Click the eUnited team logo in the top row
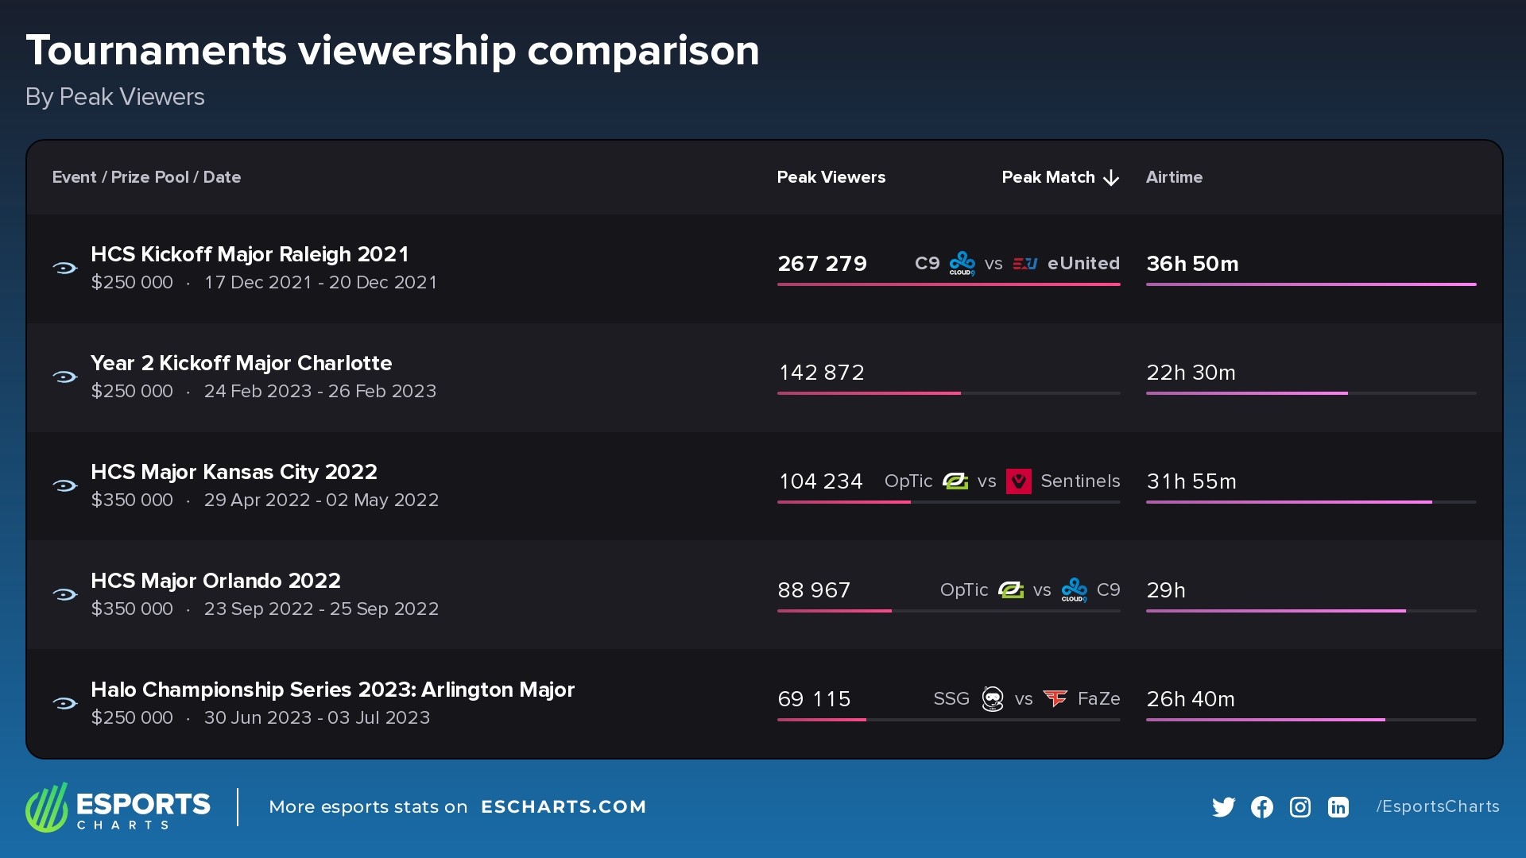This screenshot has height=858, width=1526. 1025,263
